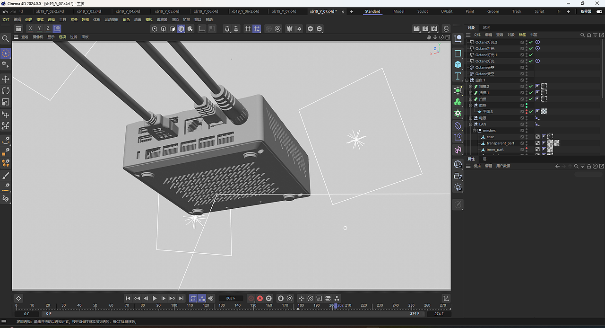This screenshot has height=328, width=605.
Task: Click the undo arrow icon
Action: (x=5, y=11)
